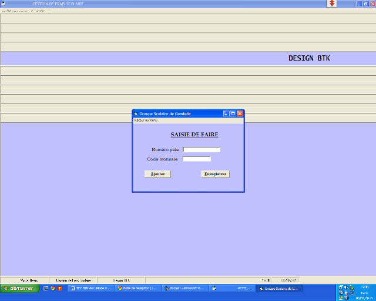Click Groupe Scolaire de Gombele dialog icon

[136, 113]
